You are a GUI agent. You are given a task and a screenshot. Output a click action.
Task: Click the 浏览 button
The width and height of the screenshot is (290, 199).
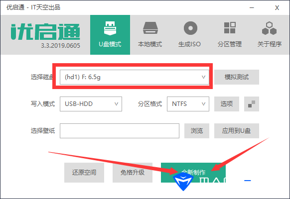coord(197,131)
